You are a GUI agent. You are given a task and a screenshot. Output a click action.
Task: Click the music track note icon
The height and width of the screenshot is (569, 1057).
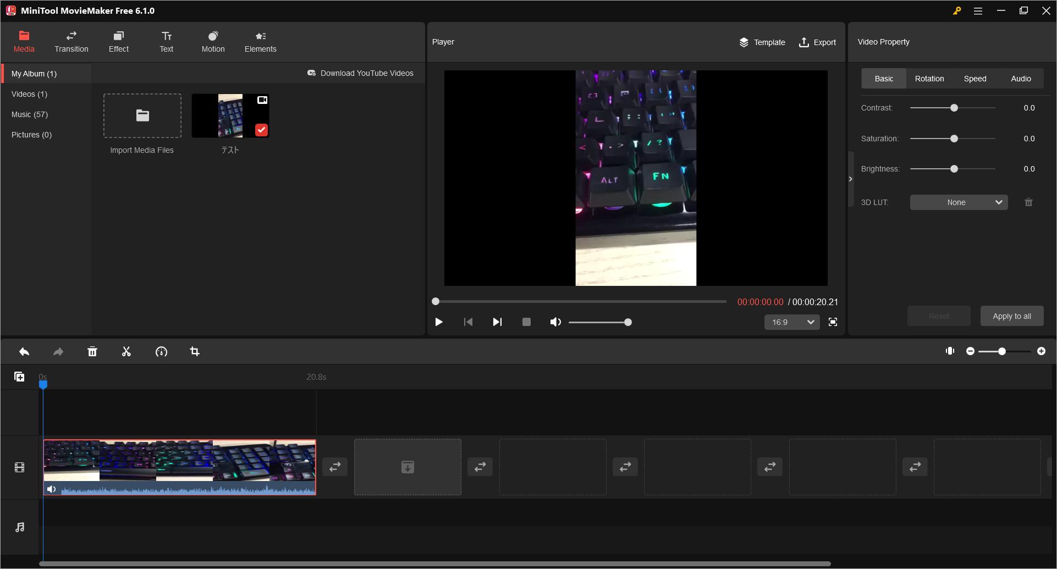pos(20,527)
